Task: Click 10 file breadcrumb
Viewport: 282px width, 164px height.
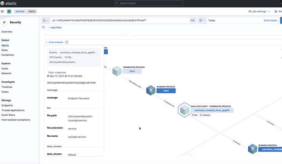Action: click(68, 57)
